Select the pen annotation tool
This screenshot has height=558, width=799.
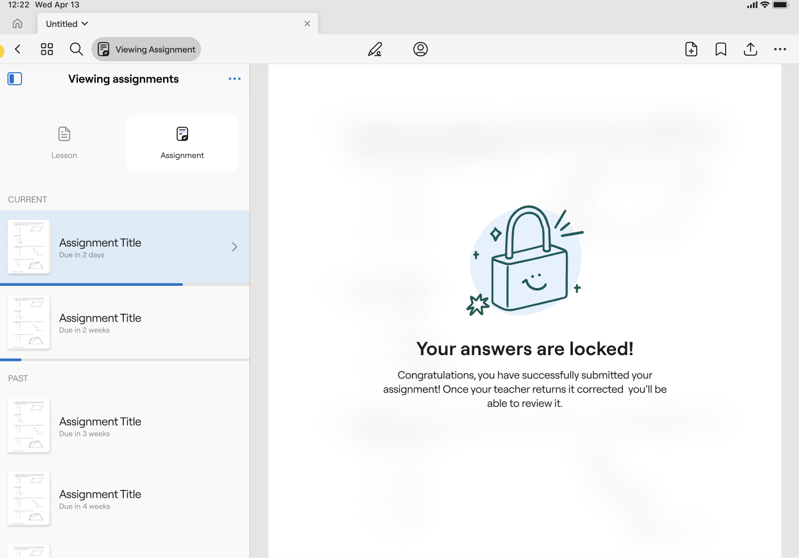[x=375, y=49]
